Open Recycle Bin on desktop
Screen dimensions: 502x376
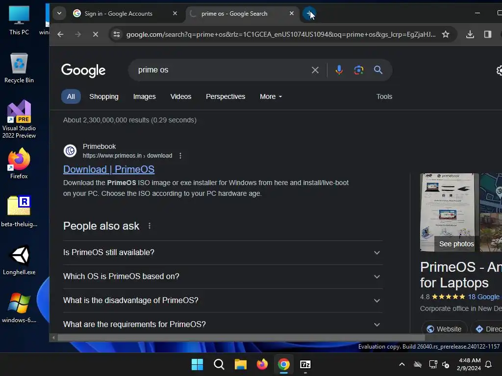click(19, 68)
